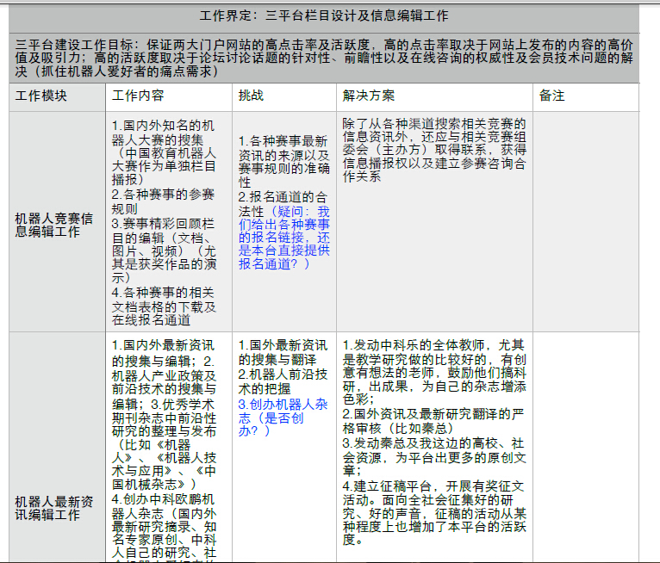
Task: Select the 备注 column header
Action: 551,96
